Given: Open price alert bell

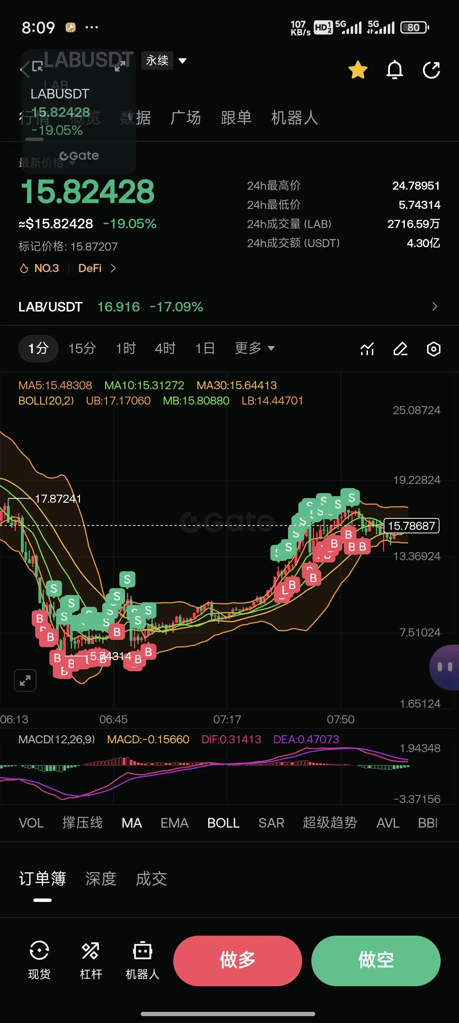Looking at the screenshot, I should point(394,70).
